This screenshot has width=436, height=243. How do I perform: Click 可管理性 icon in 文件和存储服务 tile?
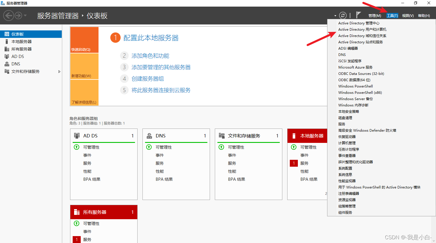[x=221, y=147]
